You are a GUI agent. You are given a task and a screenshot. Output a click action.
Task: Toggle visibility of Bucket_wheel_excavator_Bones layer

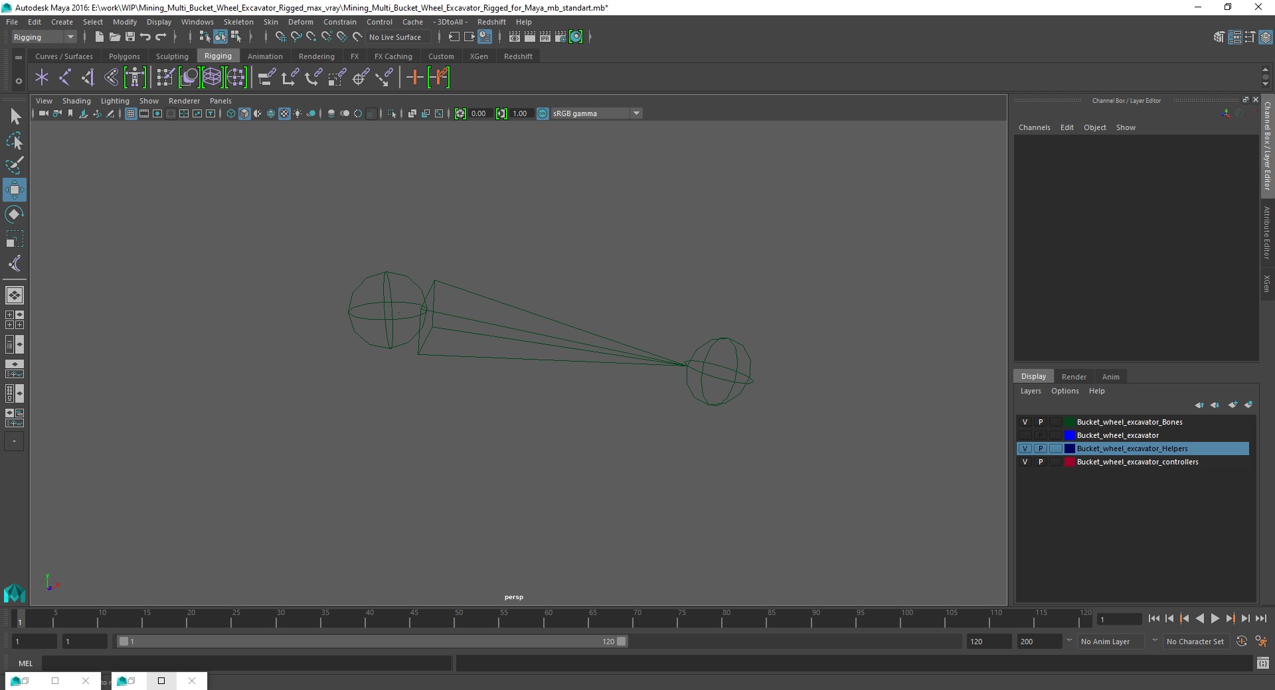coord(1025,422)
